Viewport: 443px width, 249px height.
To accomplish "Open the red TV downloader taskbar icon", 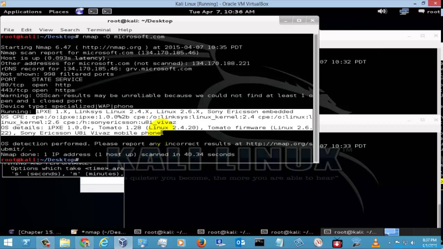I will click(337, 243).
